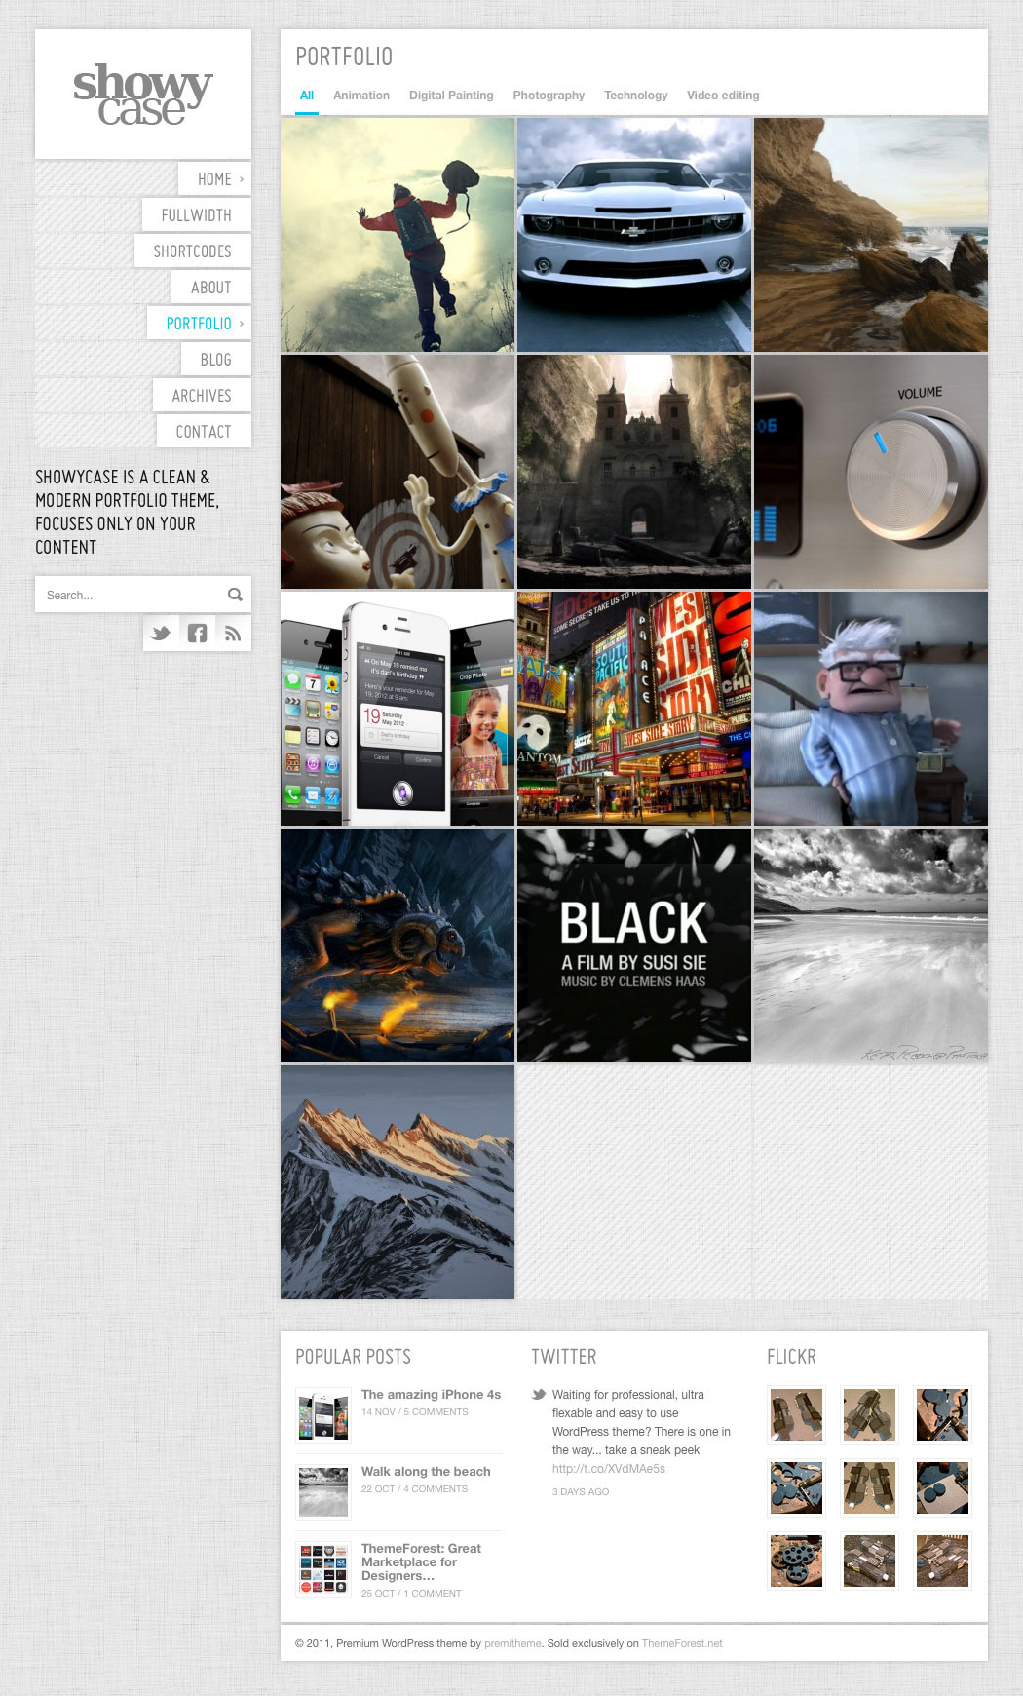Click the beach post thumbnail in Popular Posts

click(x=323, y=1491)
